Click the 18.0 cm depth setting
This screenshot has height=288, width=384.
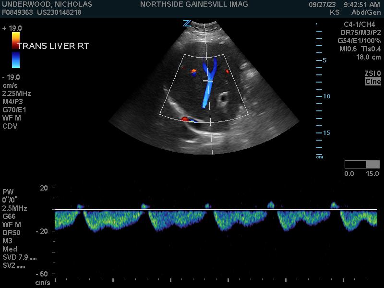pos(368,57)
